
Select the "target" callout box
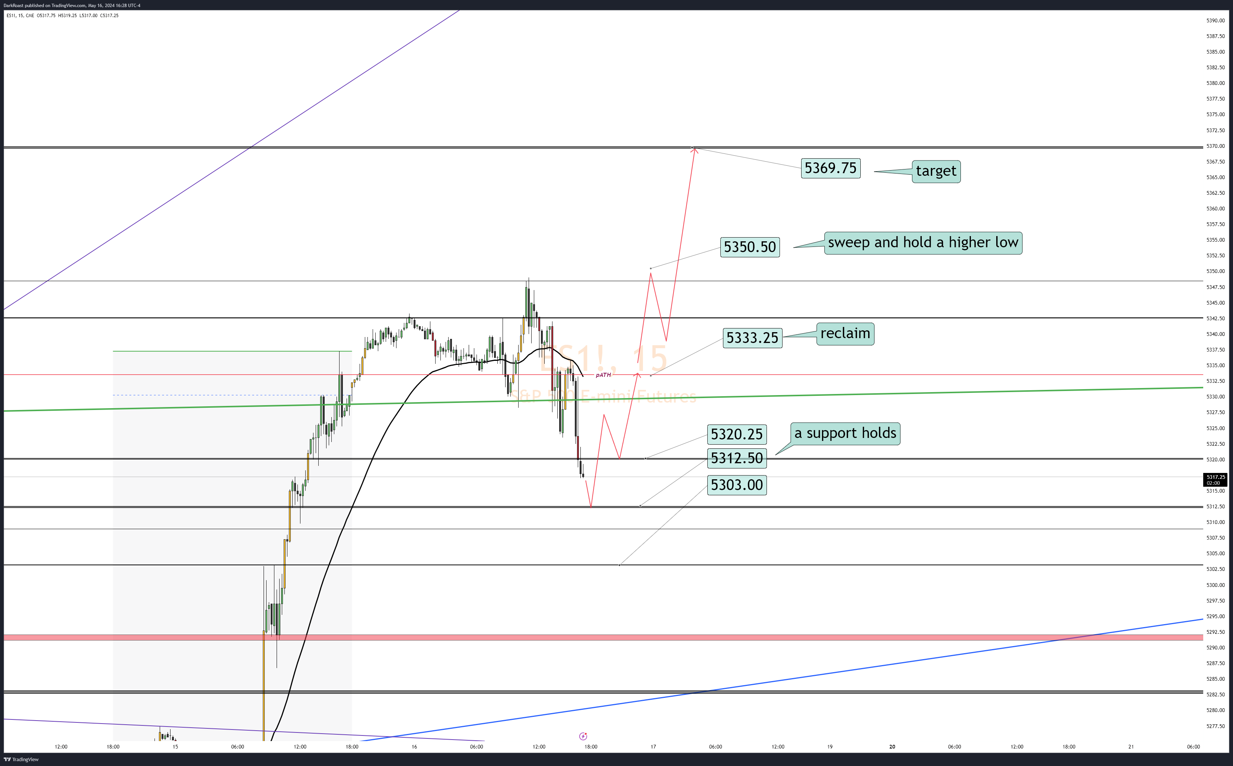tap(936, 171)
